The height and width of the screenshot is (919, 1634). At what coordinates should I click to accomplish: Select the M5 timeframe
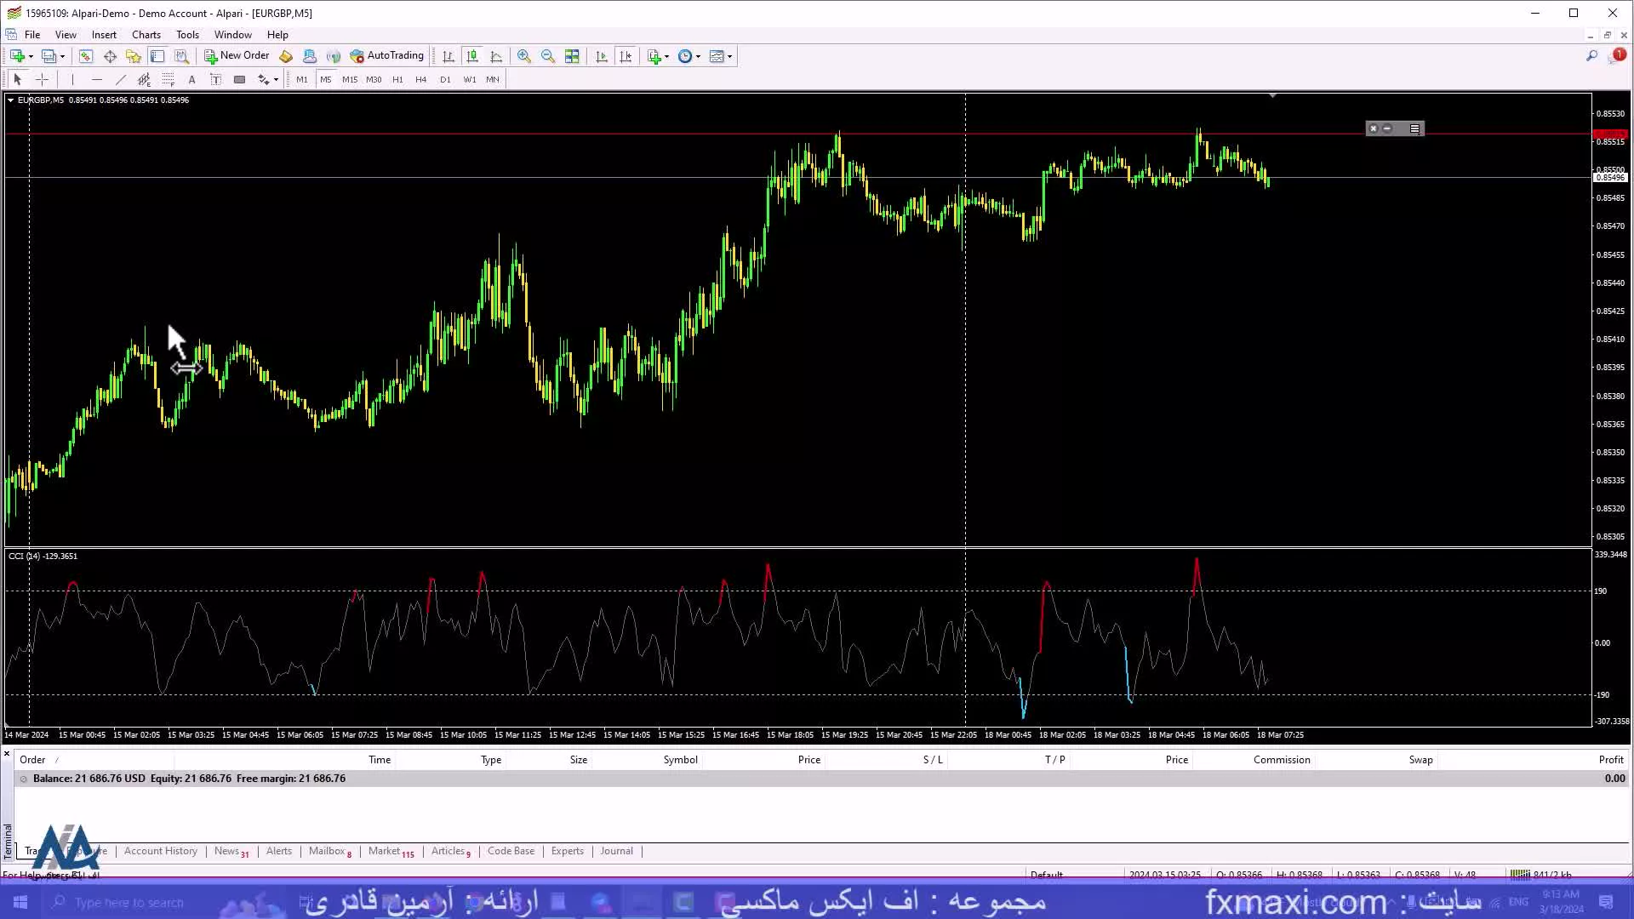tap(324, 78)
